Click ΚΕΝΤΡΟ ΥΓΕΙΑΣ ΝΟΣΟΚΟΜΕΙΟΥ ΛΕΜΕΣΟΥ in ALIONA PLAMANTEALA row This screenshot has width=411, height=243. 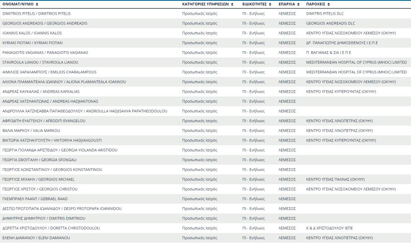pyautogui.click(x=351, y=82)
